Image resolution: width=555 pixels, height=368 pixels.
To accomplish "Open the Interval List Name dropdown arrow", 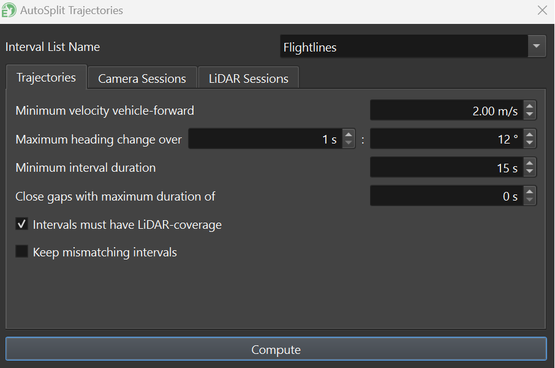I will (537, 47).
